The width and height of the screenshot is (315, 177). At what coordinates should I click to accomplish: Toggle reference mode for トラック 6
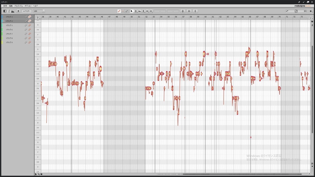[26, 30]
